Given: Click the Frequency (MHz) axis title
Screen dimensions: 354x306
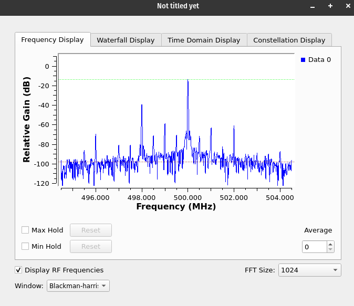Looking at the screenshot, I should [176, 206].
